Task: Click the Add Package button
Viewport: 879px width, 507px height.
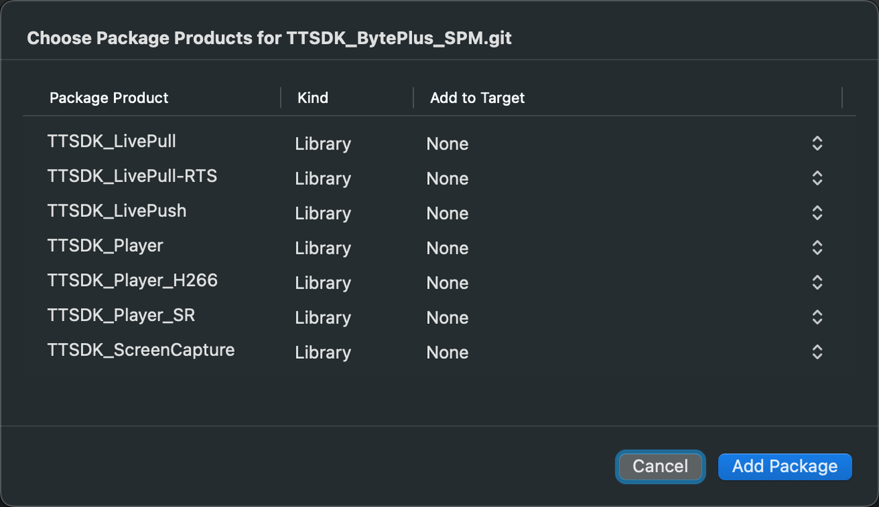Action: (x=784, y=467)
